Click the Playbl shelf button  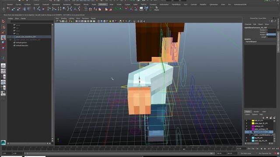pyautogui.click(x=157, y=8)
